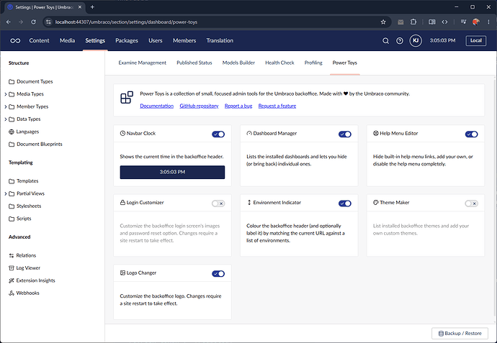497x343 pixels.
Task: Click the Document Types folder icon
Action: click(x=12, y=82)
